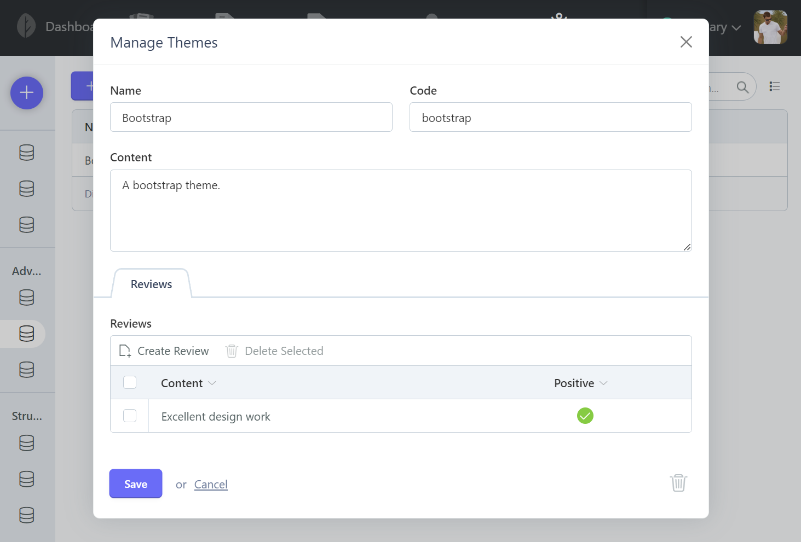Image resolution: width=801 pixels, height=542 pixels.
Task: Open the user menu chevron in header
Action: [736, 28]
